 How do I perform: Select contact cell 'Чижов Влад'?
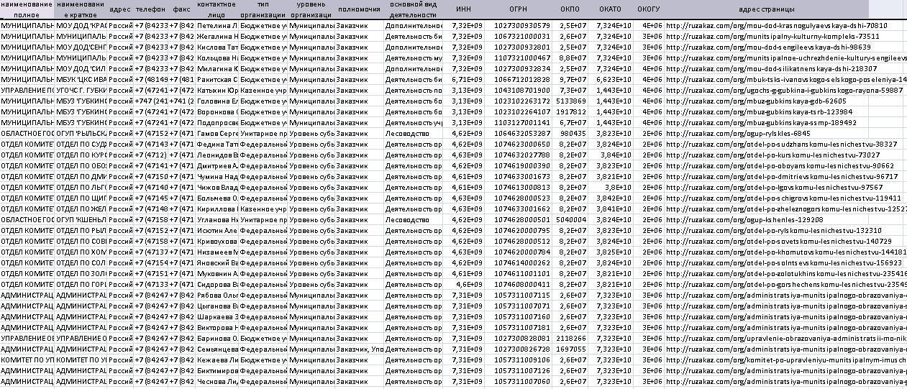tap(217, 187)
